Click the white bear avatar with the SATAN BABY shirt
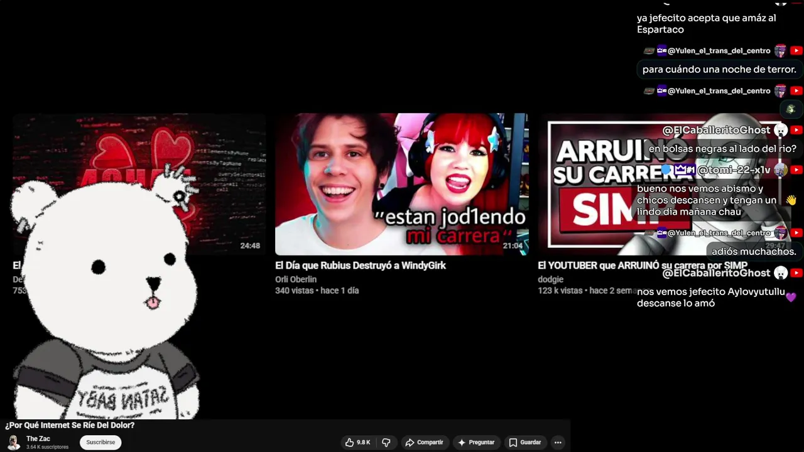804x452 pixels. (x=106, y=292)
